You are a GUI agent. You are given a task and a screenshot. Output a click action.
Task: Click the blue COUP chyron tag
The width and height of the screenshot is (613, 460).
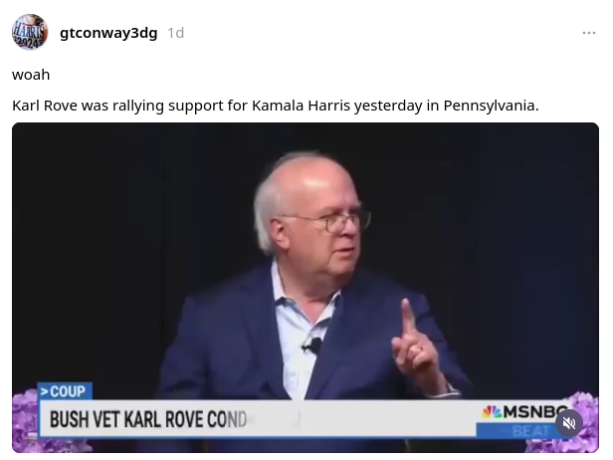point(65,391)
